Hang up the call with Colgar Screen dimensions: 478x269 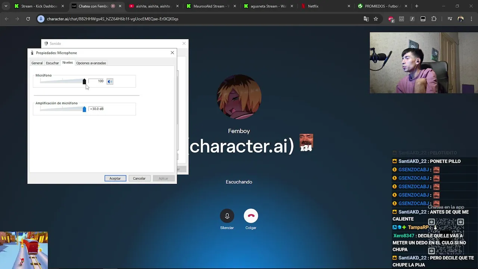tap(251, 216)
